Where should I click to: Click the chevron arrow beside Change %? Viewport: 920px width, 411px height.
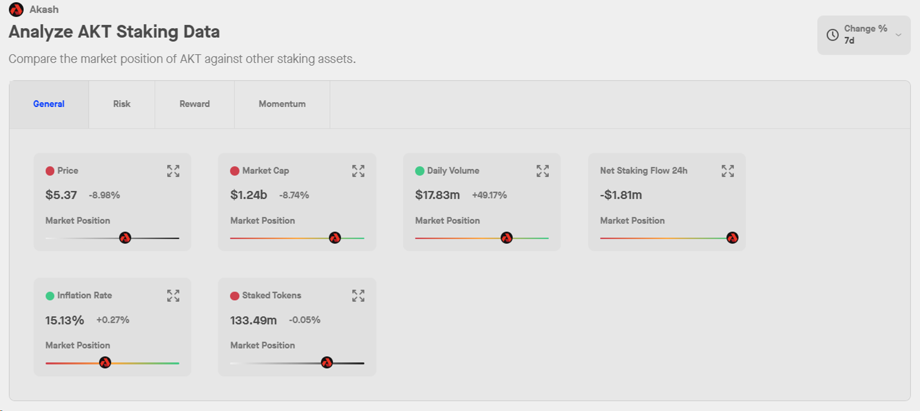(898, 35)
